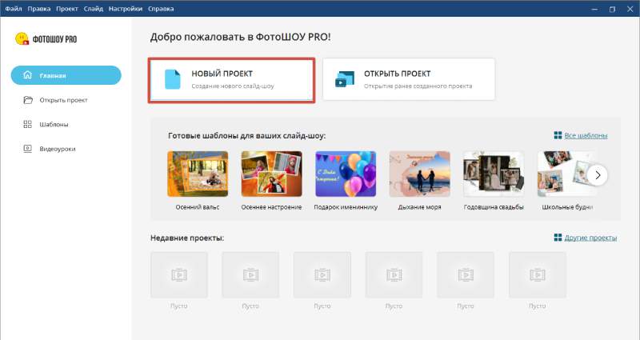
Task: Click the grid icon beside Другие проекты
Action: (x=558, y=238)
